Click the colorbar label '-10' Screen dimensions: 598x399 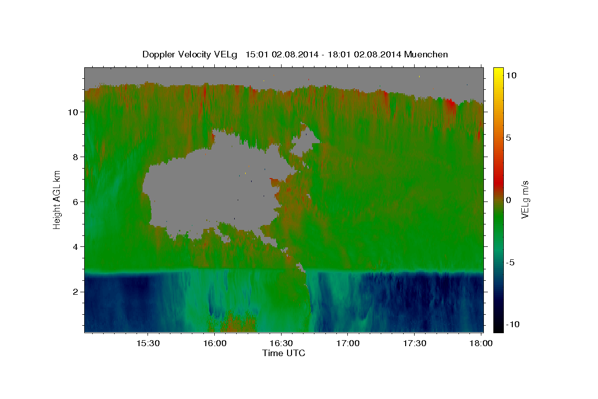pos(512,325)
